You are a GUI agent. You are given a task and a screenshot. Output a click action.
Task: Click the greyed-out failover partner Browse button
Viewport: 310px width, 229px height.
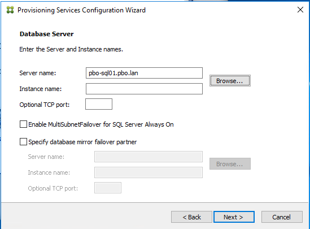tap(230, 163)
